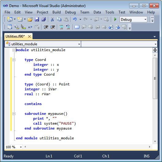Click the Comment Out Selected Lines icon
The width and height of the screenshot is (162, 162).
[x=61, y=27]
